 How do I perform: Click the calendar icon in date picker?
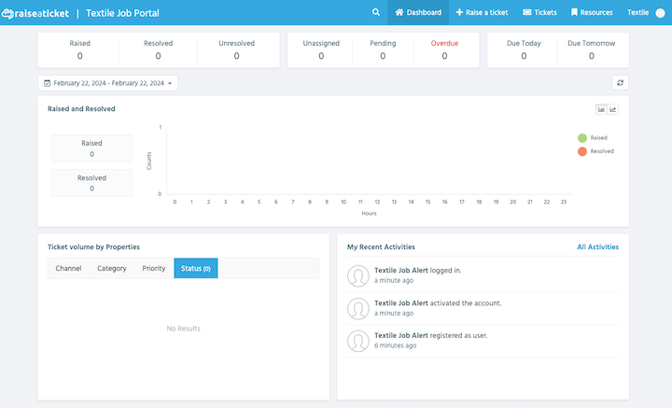click(48, 83)
